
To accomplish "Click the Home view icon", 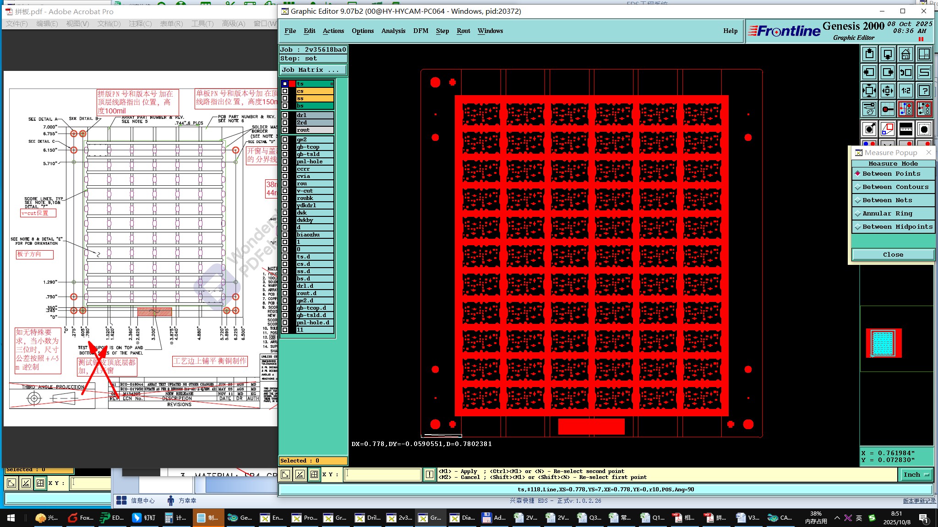I will (x=905, y=54).
